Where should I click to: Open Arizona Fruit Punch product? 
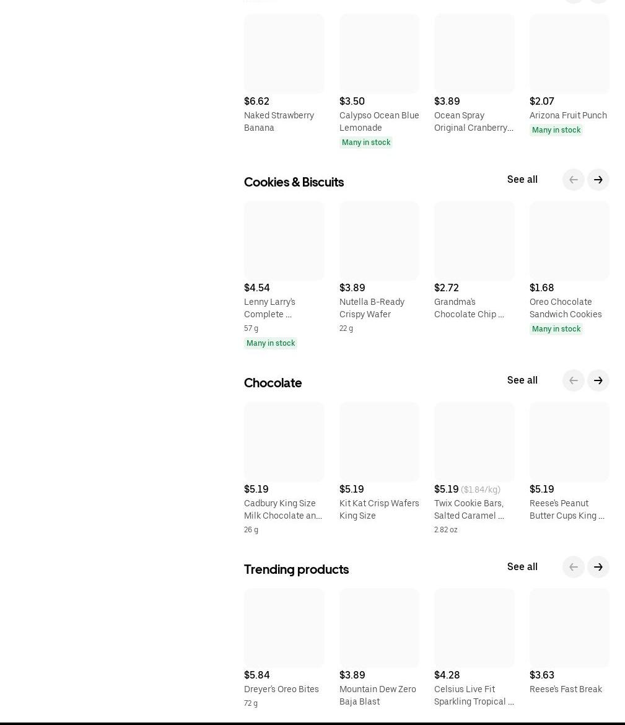[x=569, y=54]
